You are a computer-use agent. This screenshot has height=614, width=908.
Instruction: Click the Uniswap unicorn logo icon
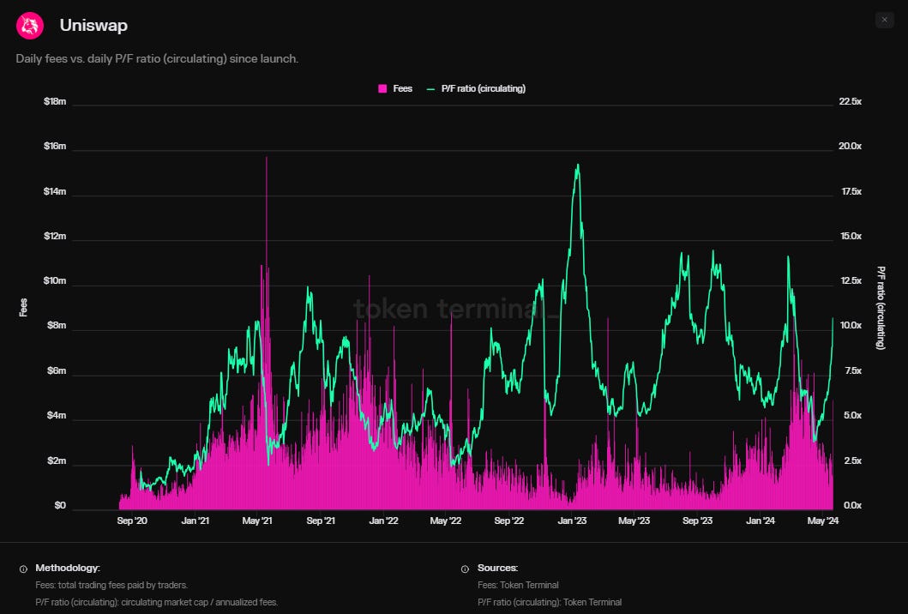click(29, 26)
